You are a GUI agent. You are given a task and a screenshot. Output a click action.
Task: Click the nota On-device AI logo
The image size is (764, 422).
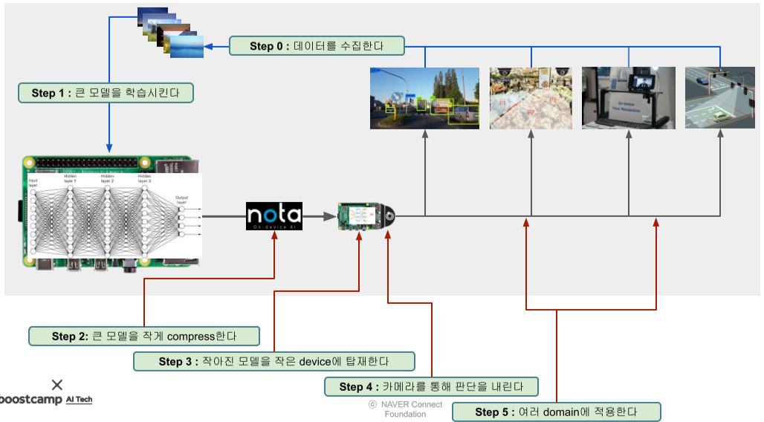pyautogui.click(x=274, y=216)
